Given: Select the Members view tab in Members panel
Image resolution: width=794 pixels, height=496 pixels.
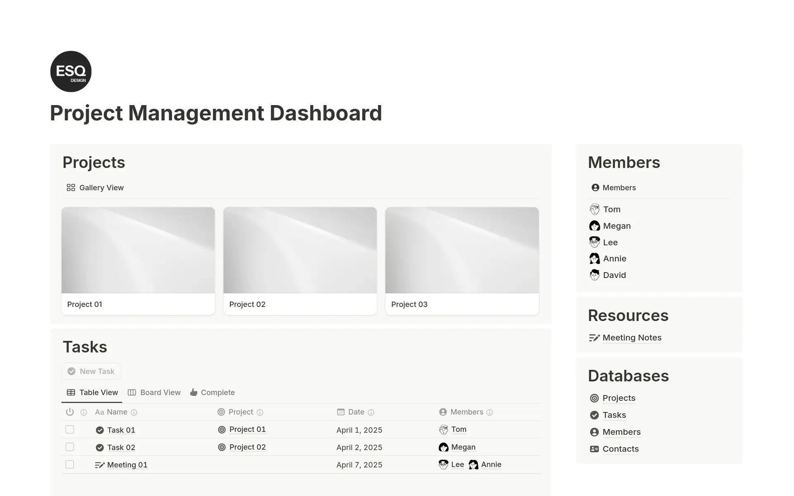Looking at the screenshot, I should pyautogui.click(x=614, y=188).
